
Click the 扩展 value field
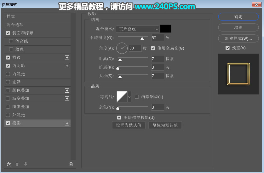pyautogui.click(x=158, y=67)
